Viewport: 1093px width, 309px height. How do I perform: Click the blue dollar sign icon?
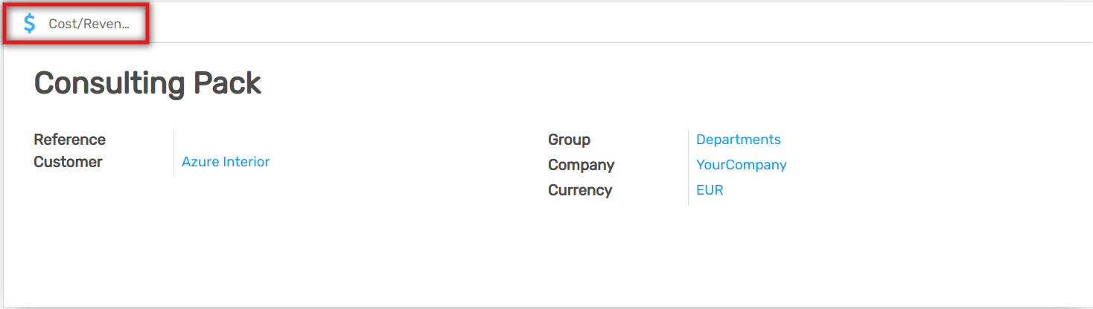(30, 24)
